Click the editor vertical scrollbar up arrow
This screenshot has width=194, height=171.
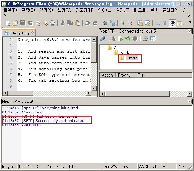[x=94, y=40]
